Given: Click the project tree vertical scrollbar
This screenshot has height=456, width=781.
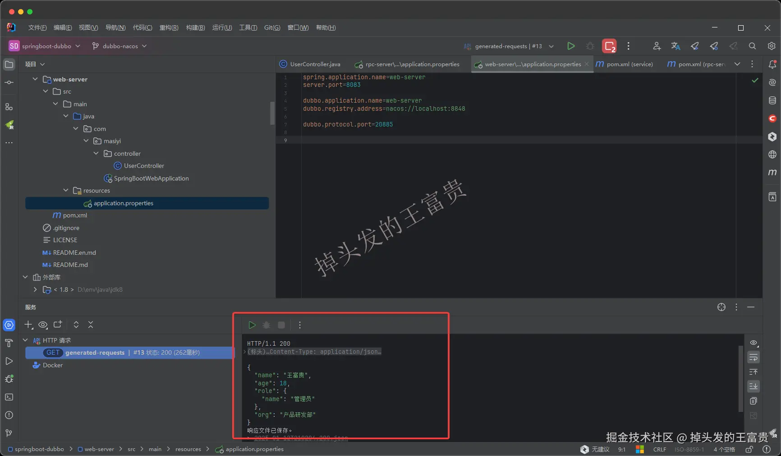Looking at the screenshot, I should click(x=272, y=113).
